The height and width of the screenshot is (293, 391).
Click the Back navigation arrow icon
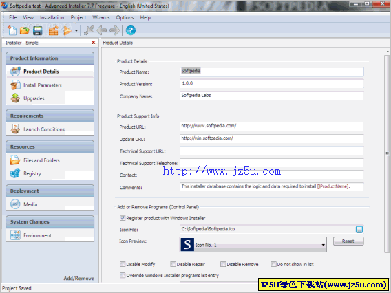(102, 30)
